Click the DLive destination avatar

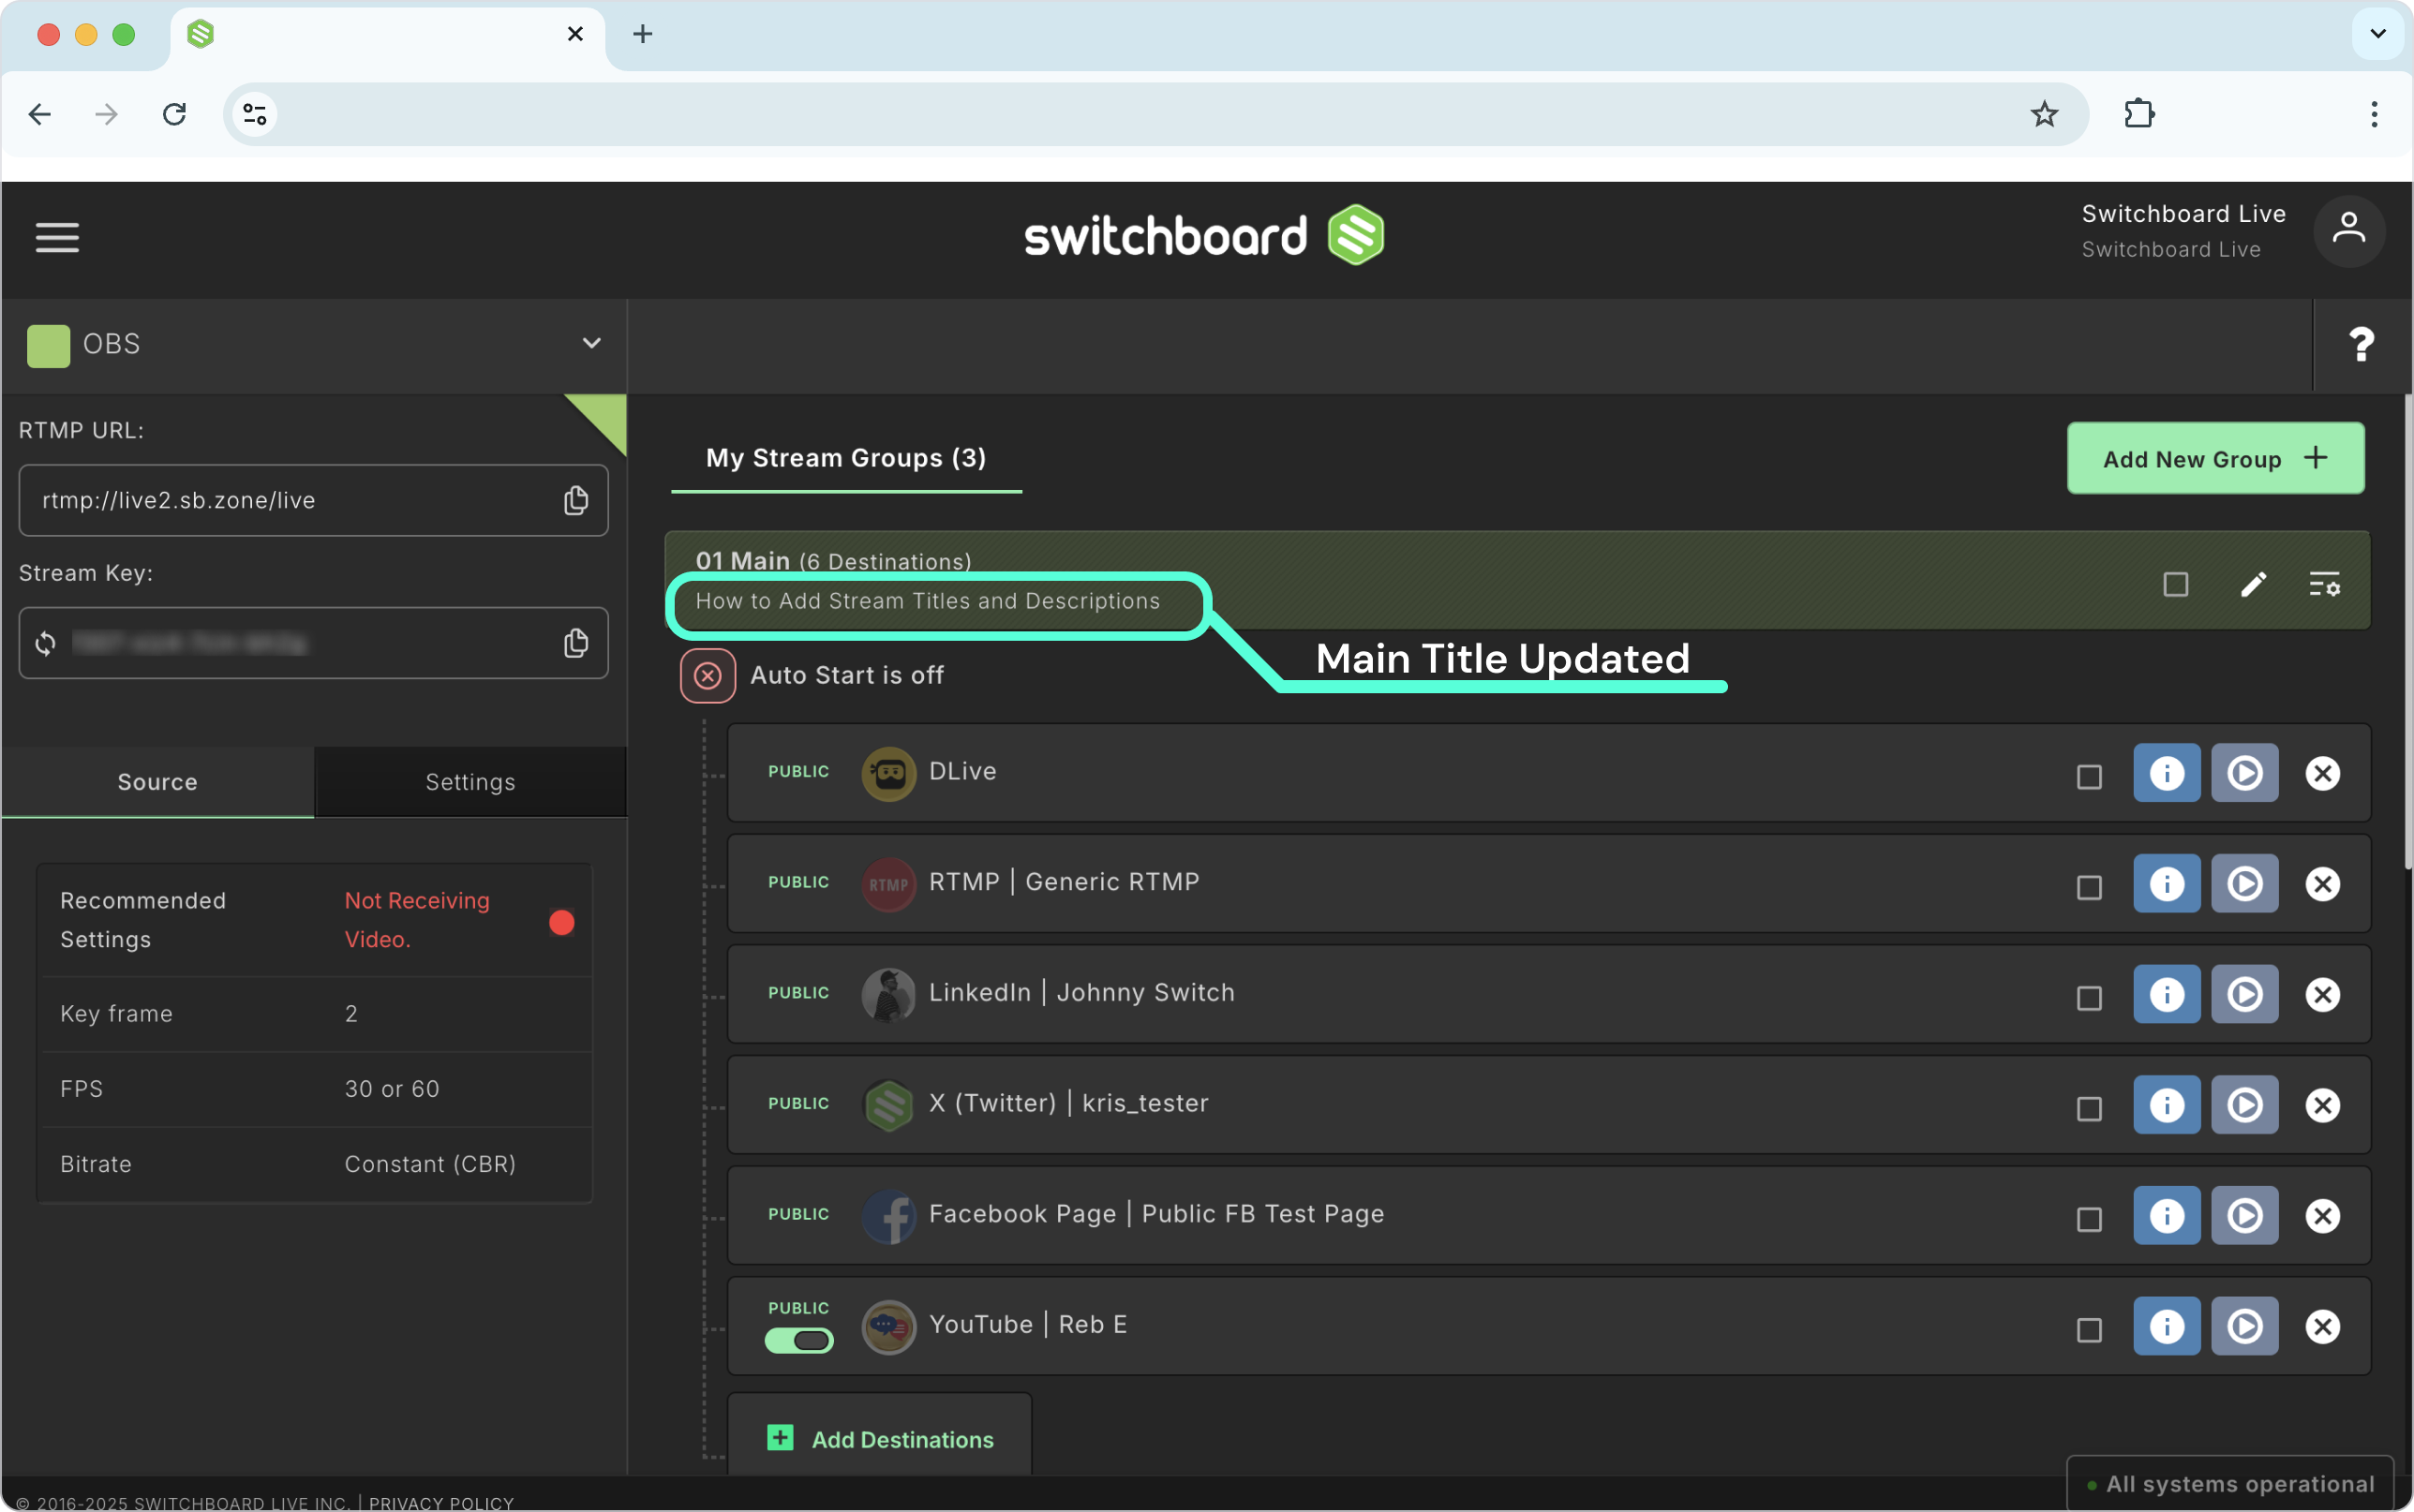[889, 773]
